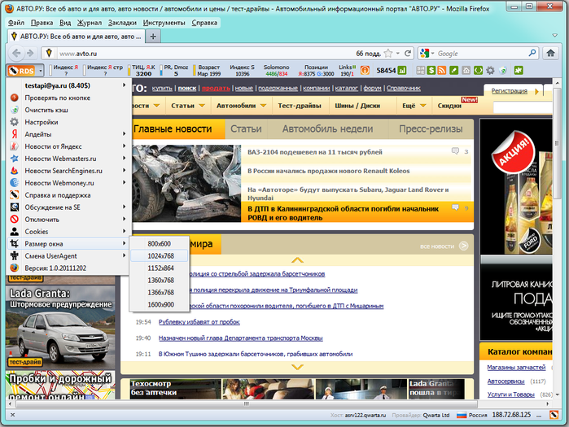Image resolution: width=569 pixels, height=427 pixels.
Task: Select the 1024x768 window size
Action: point(159,256)
